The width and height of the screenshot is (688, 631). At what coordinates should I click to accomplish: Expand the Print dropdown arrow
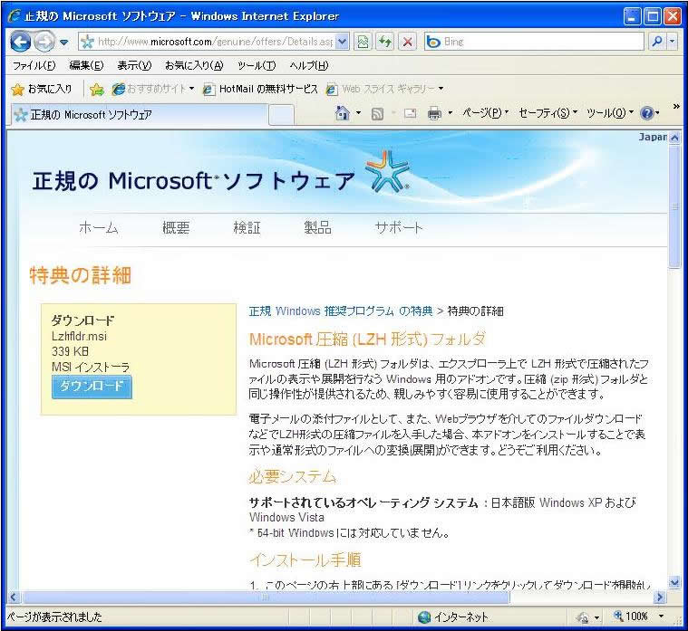point(450,113)
